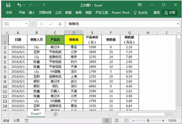Click the horizontal scrollbar right arrow
The image size is (182, 124).
click(174, 114)
